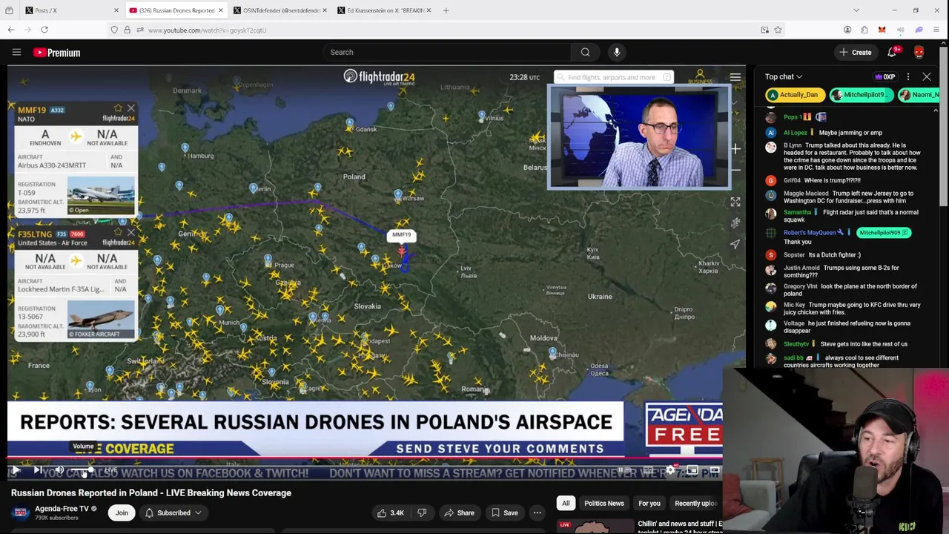This screenshot has height=534, width=949.
Task: Join the Agenda-Free TV channel
Action: point(122,512)
